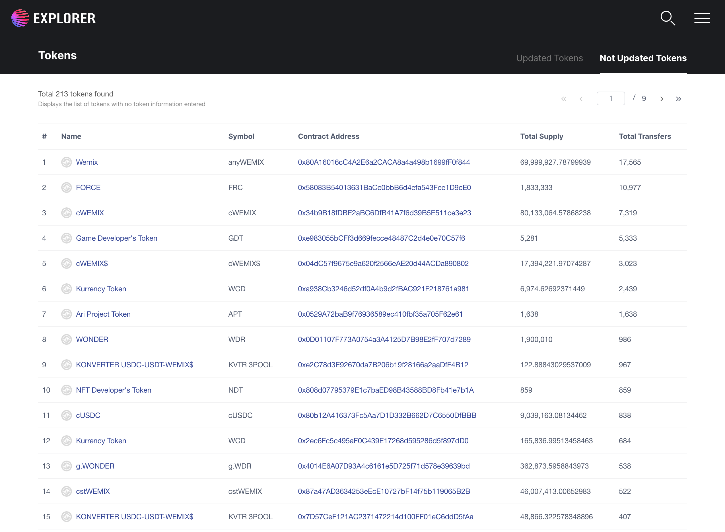Image resolution: width=725 pixels, height=532 pixels.
Task: Click the FORCE token logo icon
Action: (x=66, y=187)
